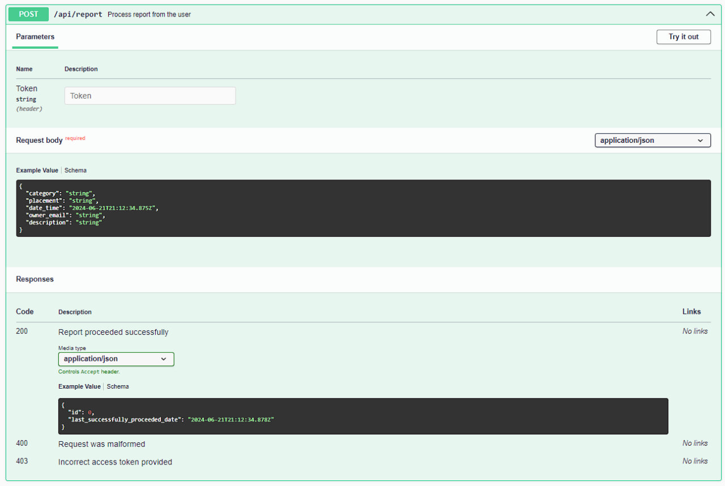
Task: Click the request body JSON example block
Action: pos(363,208)
